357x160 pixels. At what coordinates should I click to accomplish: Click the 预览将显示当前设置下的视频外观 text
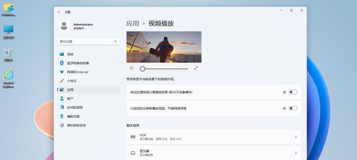[151, 79]
